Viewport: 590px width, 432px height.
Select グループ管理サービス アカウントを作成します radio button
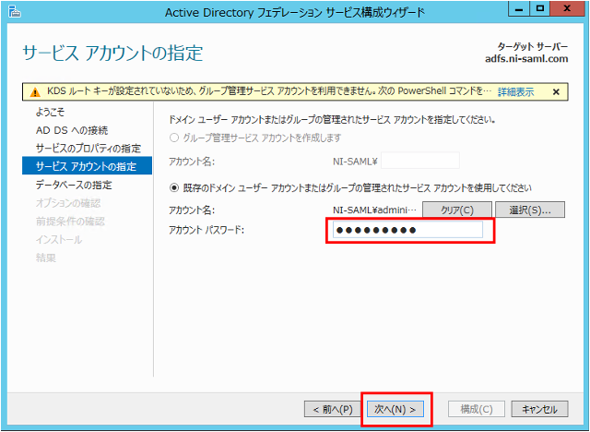[x=174, y=138]
